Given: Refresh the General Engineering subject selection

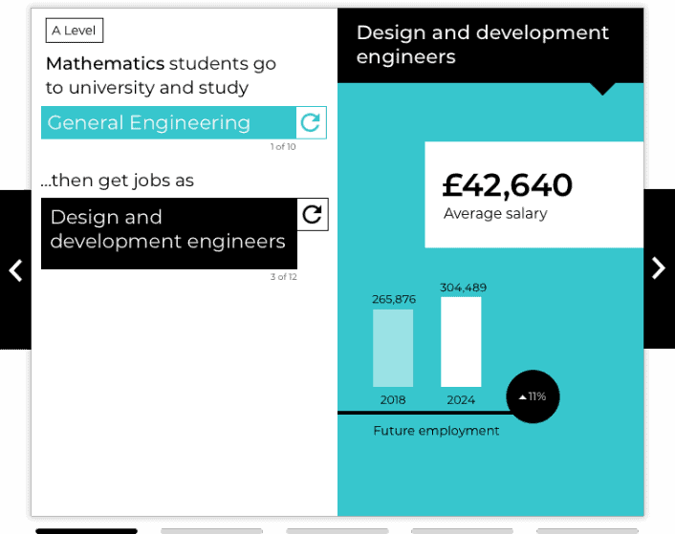Looking at the screenshot, I should tap(312, 122).
